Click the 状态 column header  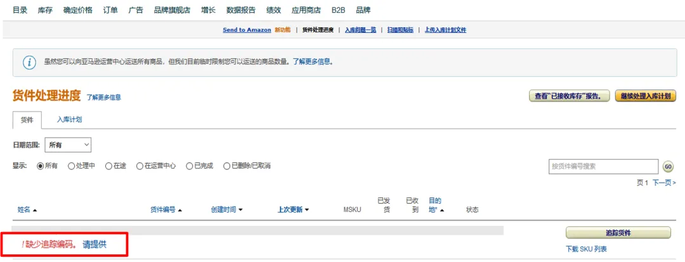(x=473, y=209)
